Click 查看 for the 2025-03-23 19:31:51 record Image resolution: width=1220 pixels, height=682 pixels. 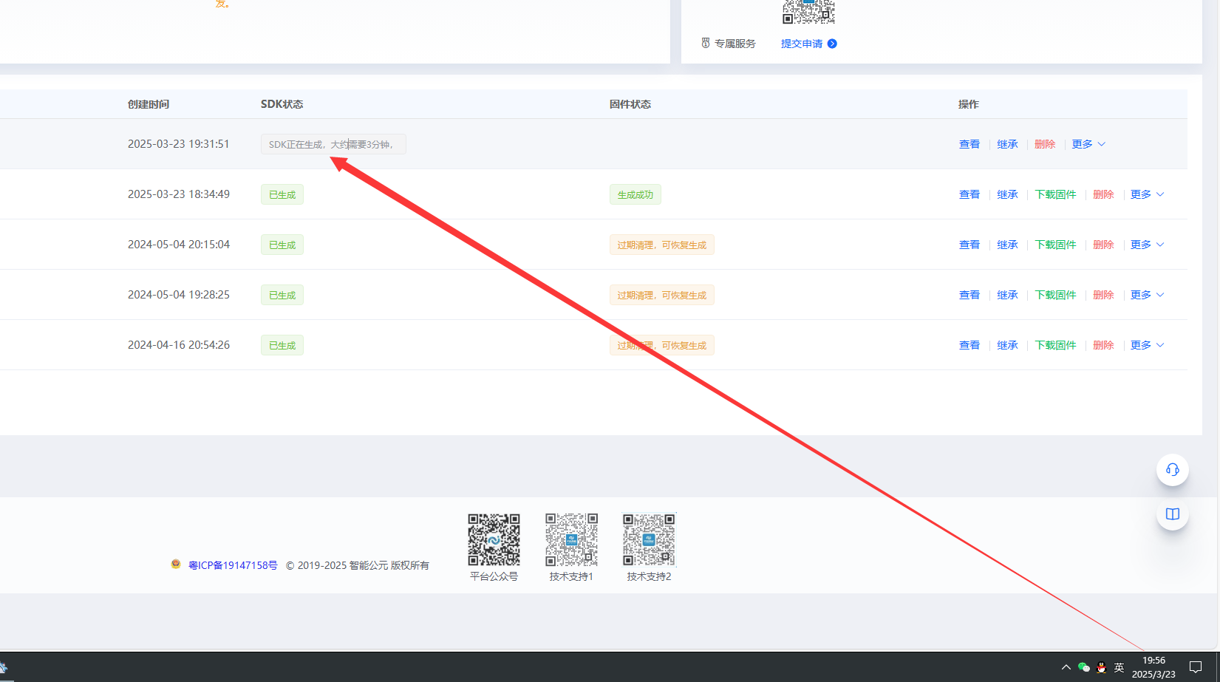coord(969,144)
